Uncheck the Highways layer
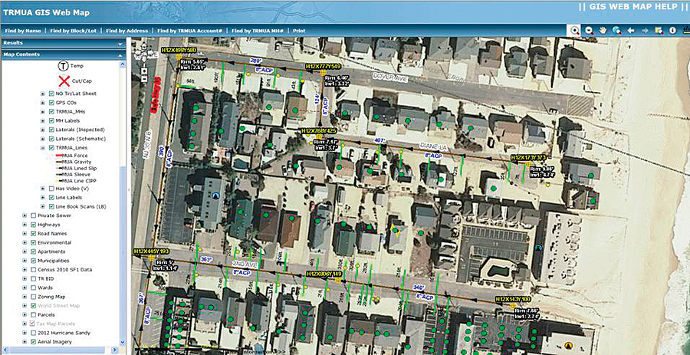Image resolution: width=690 pixels, height=355 pixels. pyautogui.click(x=34, y=225)
